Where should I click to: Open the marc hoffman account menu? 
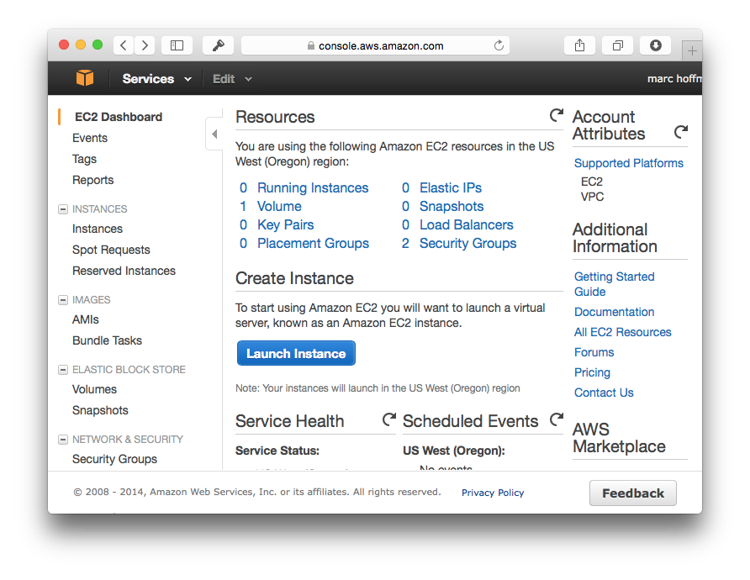(674, 79)
